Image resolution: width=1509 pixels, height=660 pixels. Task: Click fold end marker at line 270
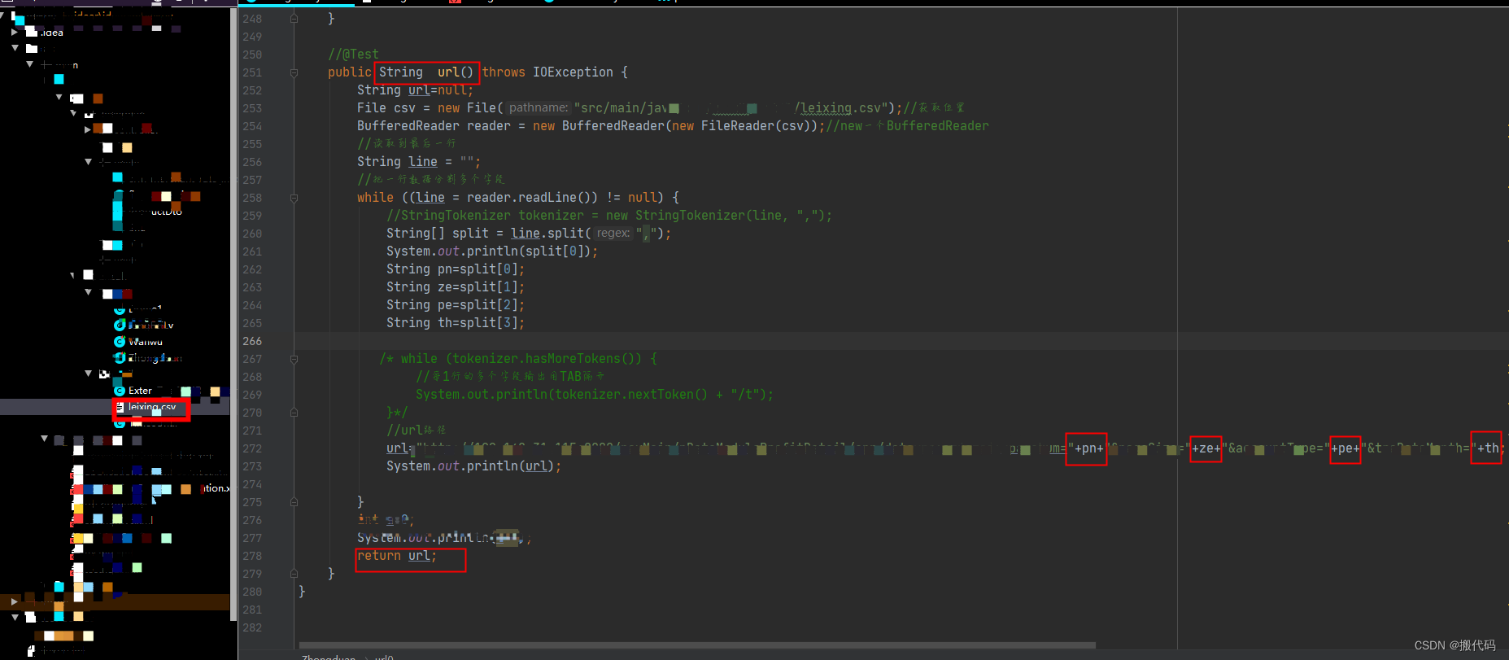click(294, 413)
